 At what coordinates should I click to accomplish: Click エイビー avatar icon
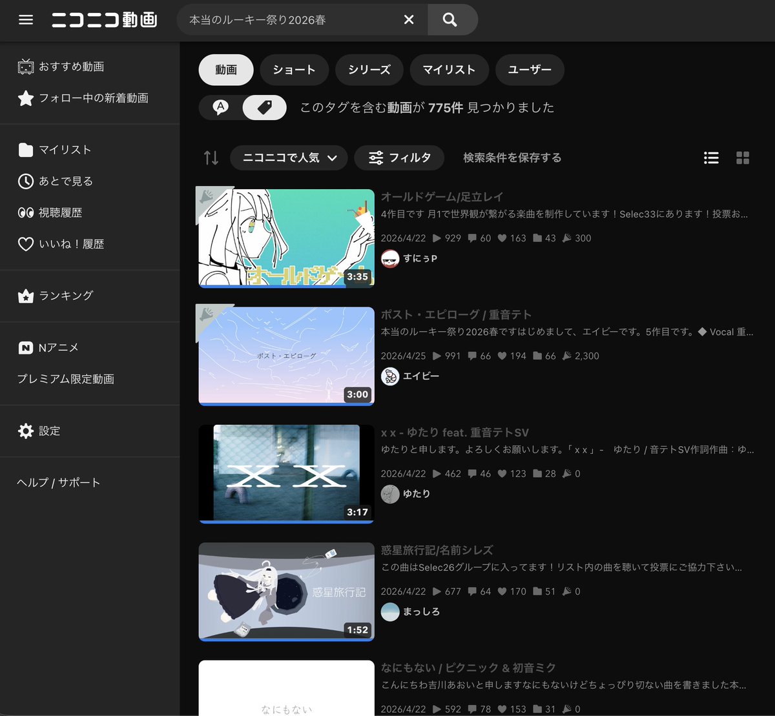(x=390, y=376)
